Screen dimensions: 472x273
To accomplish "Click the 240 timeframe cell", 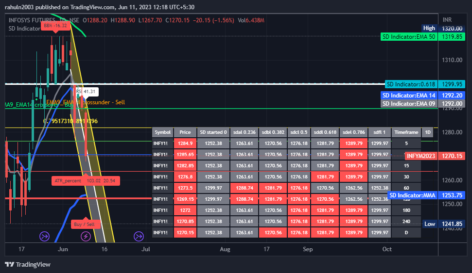I will tap(406, 221).
